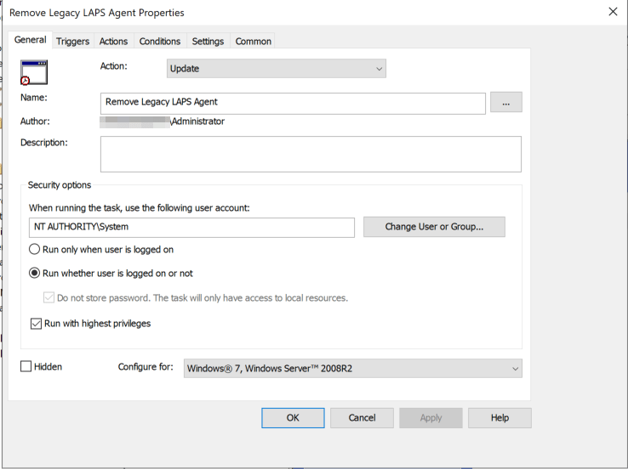
Task: Select Run whether user is logged on or not
Action: [x=35, y=274]
